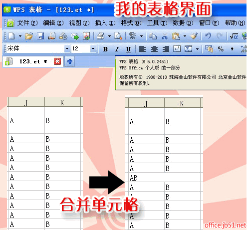Create a new blank workbook
248x230 pixels.
point(11,36)
